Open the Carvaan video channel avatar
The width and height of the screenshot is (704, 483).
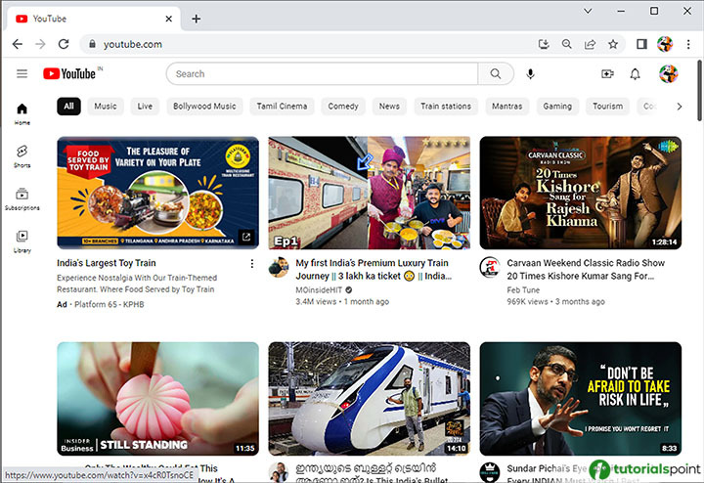pyautogui.click(x=490, y=268)
